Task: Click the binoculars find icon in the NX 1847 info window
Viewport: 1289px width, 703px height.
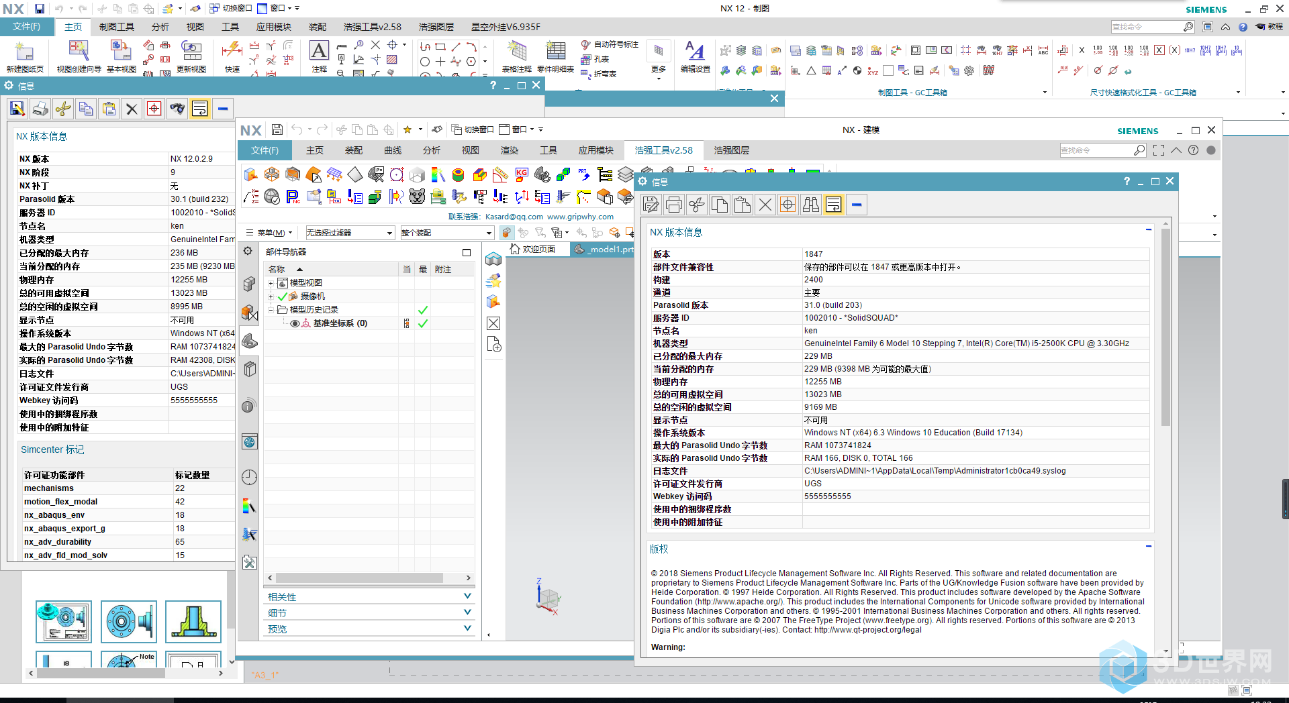Action: [x=810, y=205]
